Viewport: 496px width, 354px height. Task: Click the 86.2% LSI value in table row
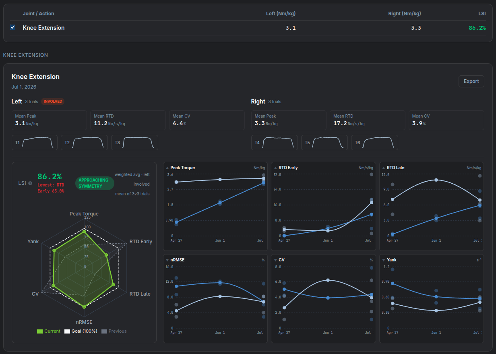[x=477, y=28]
